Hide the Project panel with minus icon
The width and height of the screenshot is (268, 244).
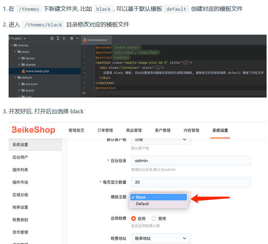[78, 38]
